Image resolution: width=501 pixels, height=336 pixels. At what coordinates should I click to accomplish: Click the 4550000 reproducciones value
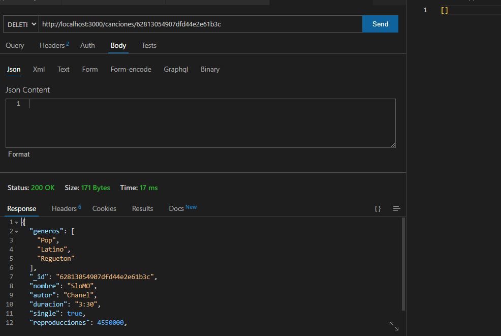point(110,323)
